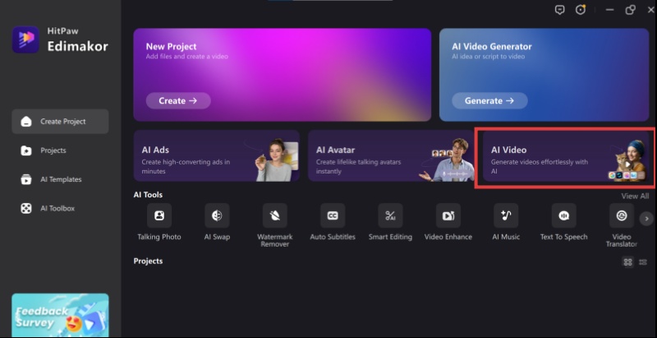Open the AI Ads card

pyautogui.click(x=217, y=155)
